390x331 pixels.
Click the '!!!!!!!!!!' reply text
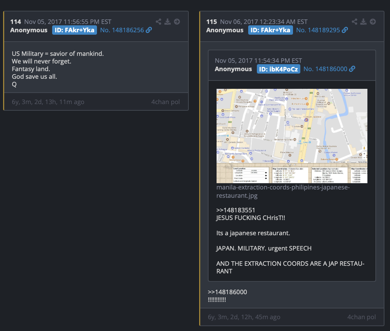217,300
